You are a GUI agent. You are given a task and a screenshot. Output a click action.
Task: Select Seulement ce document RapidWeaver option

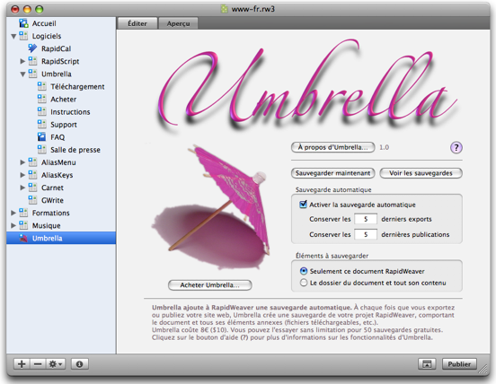pyautogui.click(x=304, y=271)
